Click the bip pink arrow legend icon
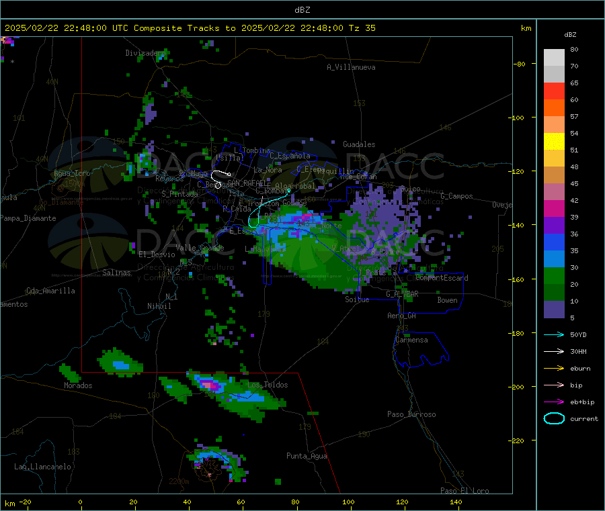 pos(554,385)
